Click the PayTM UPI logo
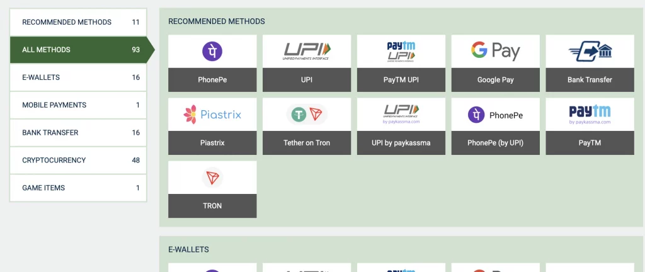Image resolution: width=645 pixels, height=272 pixels. tap(401, 52)
